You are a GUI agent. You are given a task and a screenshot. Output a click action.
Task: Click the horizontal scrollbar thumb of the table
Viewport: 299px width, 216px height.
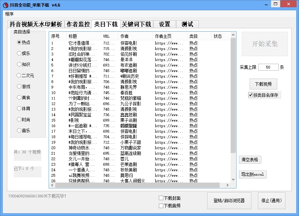pos(137,185)
